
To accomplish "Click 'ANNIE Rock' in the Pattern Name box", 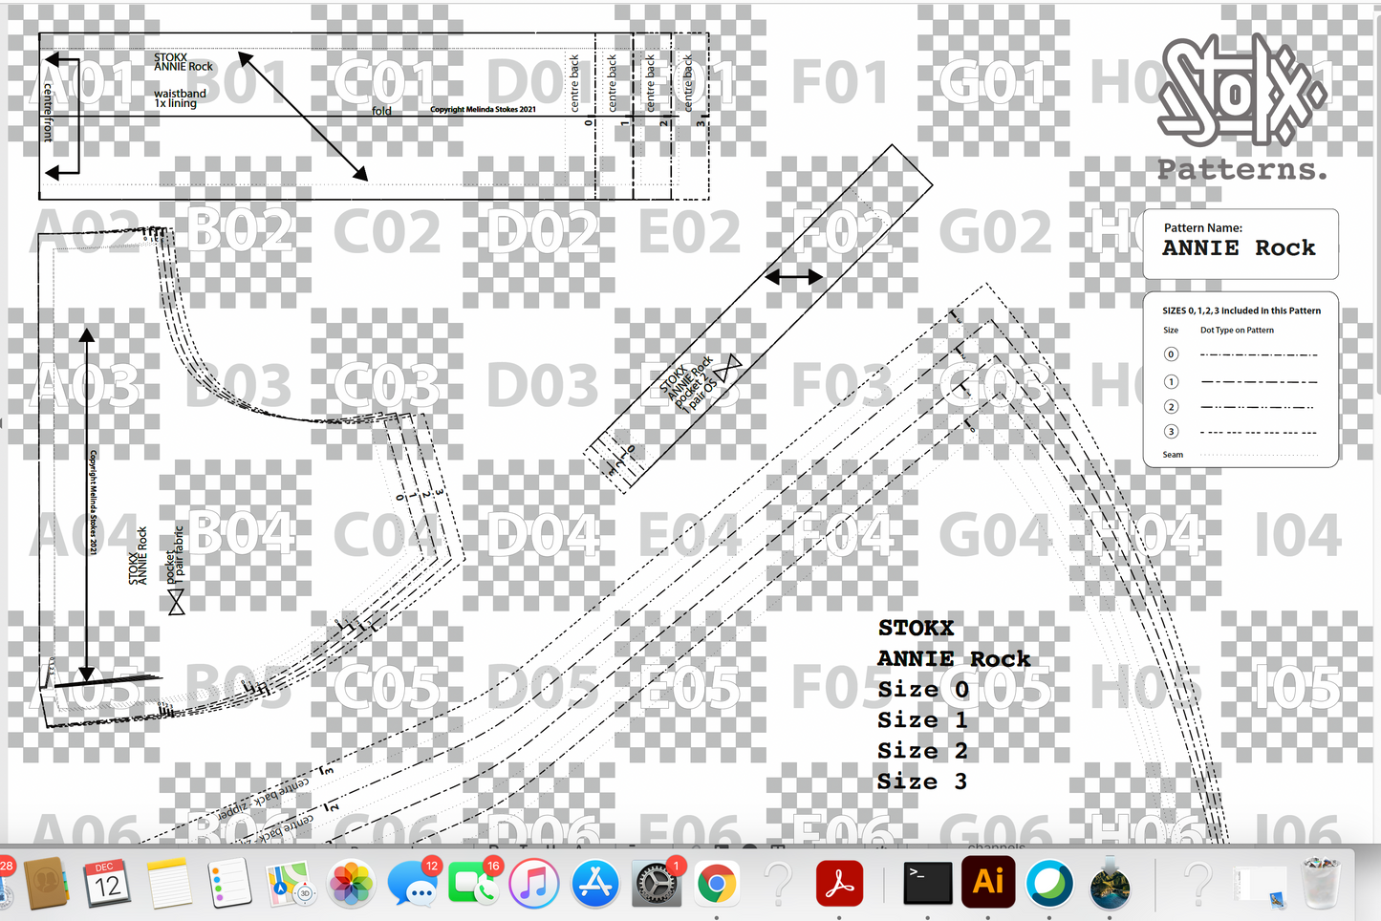I will [x=1239, y=248].
